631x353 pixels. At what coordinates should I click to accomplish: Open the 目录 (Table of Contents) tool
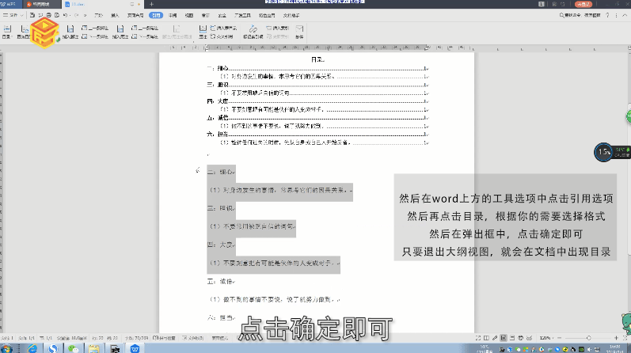tap(6, 31)
